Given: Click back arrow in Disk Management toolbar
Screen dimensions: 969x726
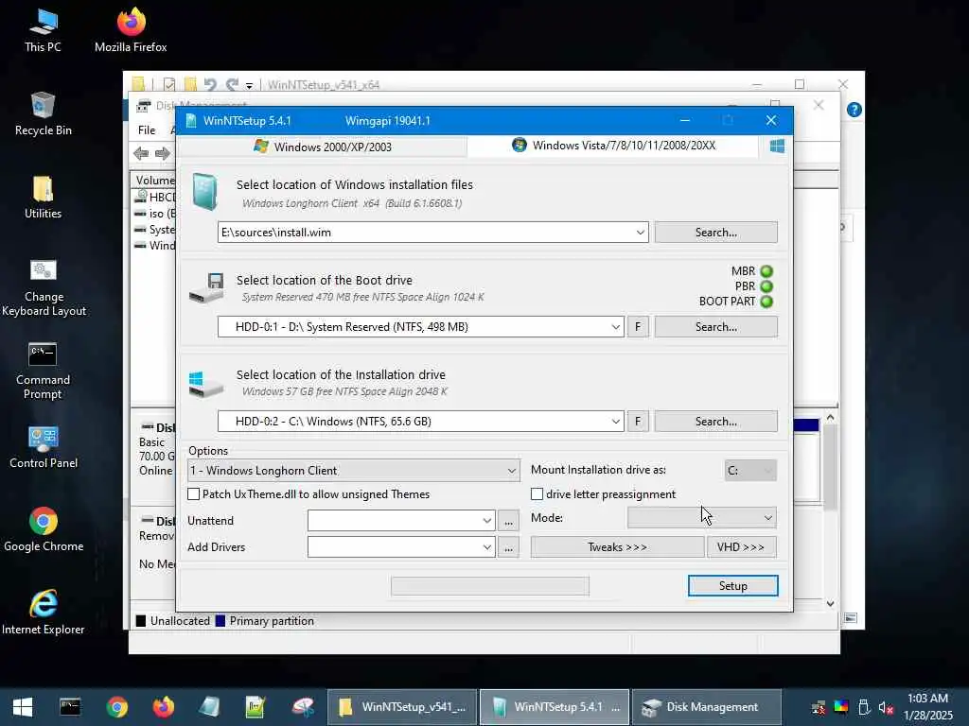Looking at the screenshot, I should click(141, 153).
